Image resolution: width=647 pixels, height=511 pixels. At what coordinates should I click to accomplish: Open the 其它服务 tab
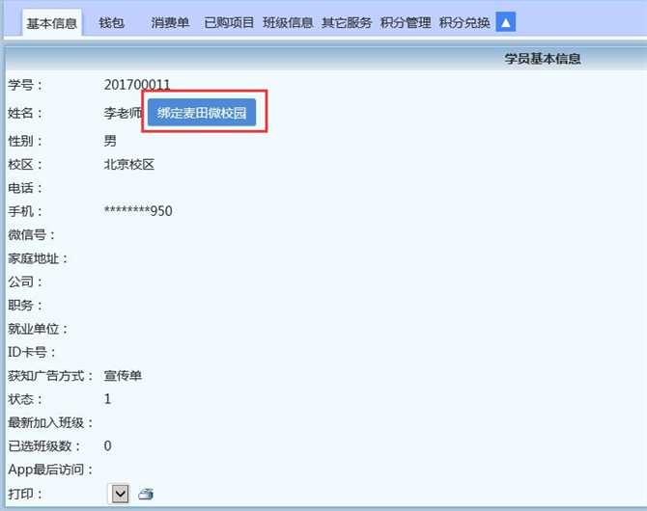[347, 23]
